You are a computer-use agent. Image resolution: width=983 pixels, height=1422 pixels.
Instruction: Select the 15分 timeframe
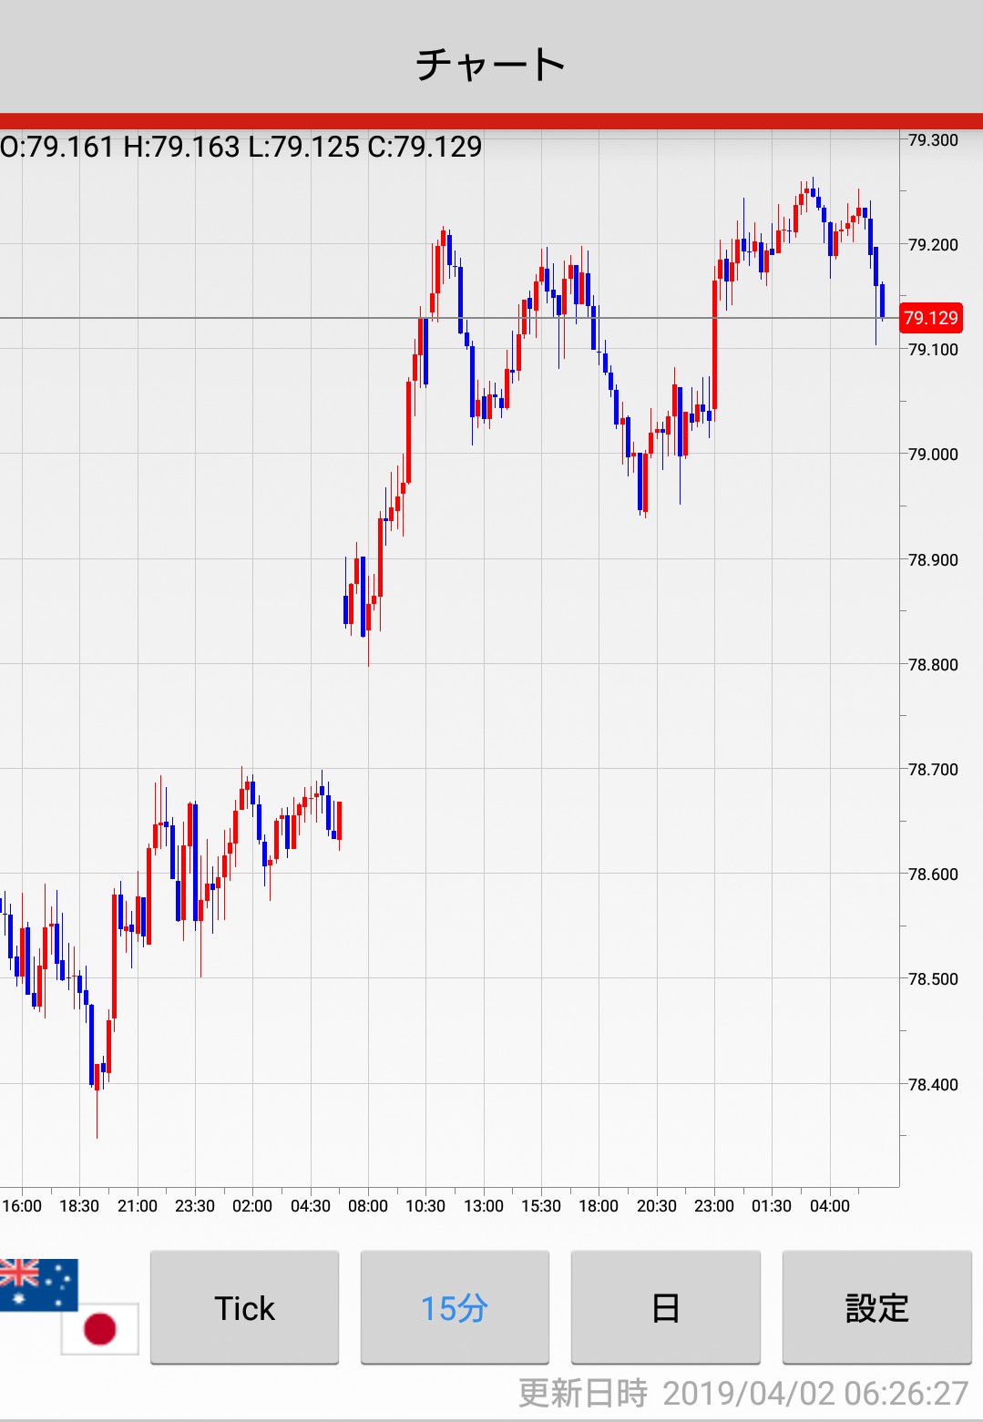455,1307
